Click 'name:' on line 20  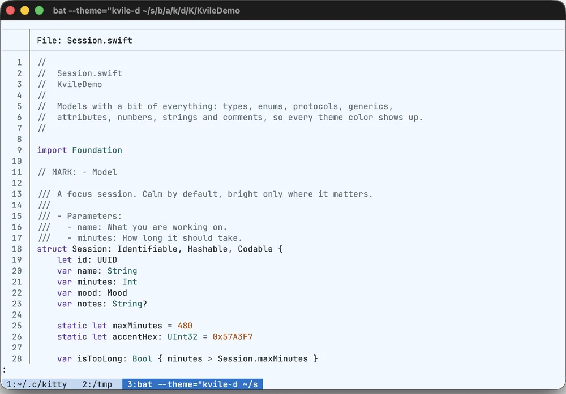coord(89,271)
